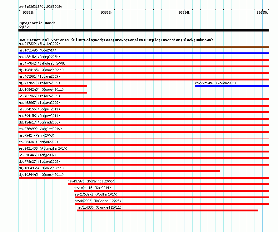The width and height of the screenshot is (278, 232).
Task: Click nsv818446 (Wang2007) label
Action: [37, 155]
